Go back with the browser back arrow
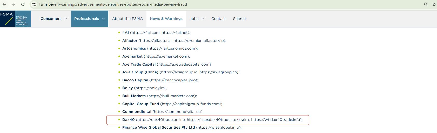This screenshot has height=133, width=437. click(x=4, y=4)
